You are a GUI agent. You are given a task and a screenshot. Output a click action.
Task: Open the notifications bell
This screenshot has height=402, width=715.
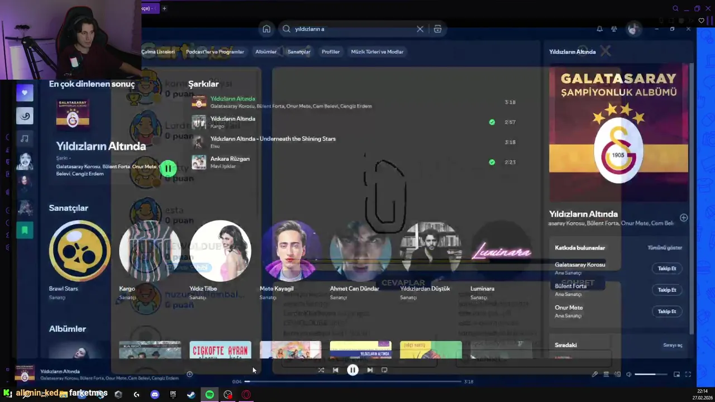pos(599,29)
